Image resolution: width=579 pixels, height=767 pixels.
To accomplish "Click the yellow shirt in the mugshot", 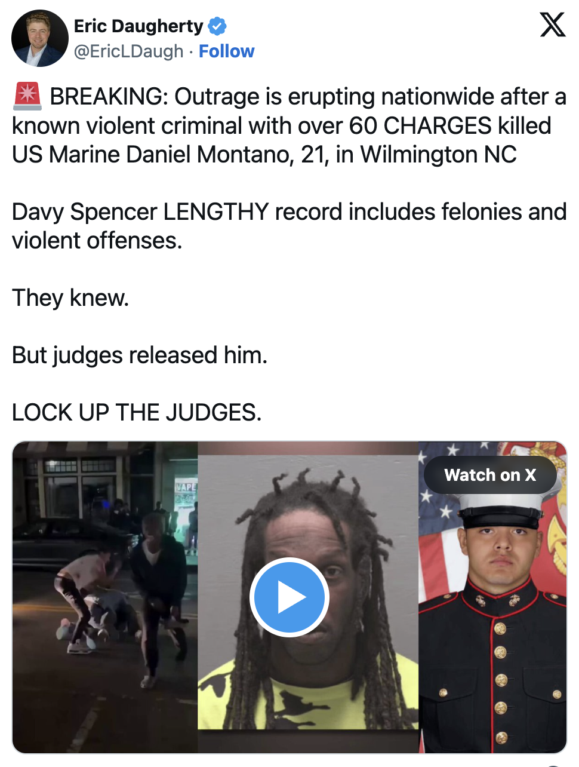I will [307, 696].
